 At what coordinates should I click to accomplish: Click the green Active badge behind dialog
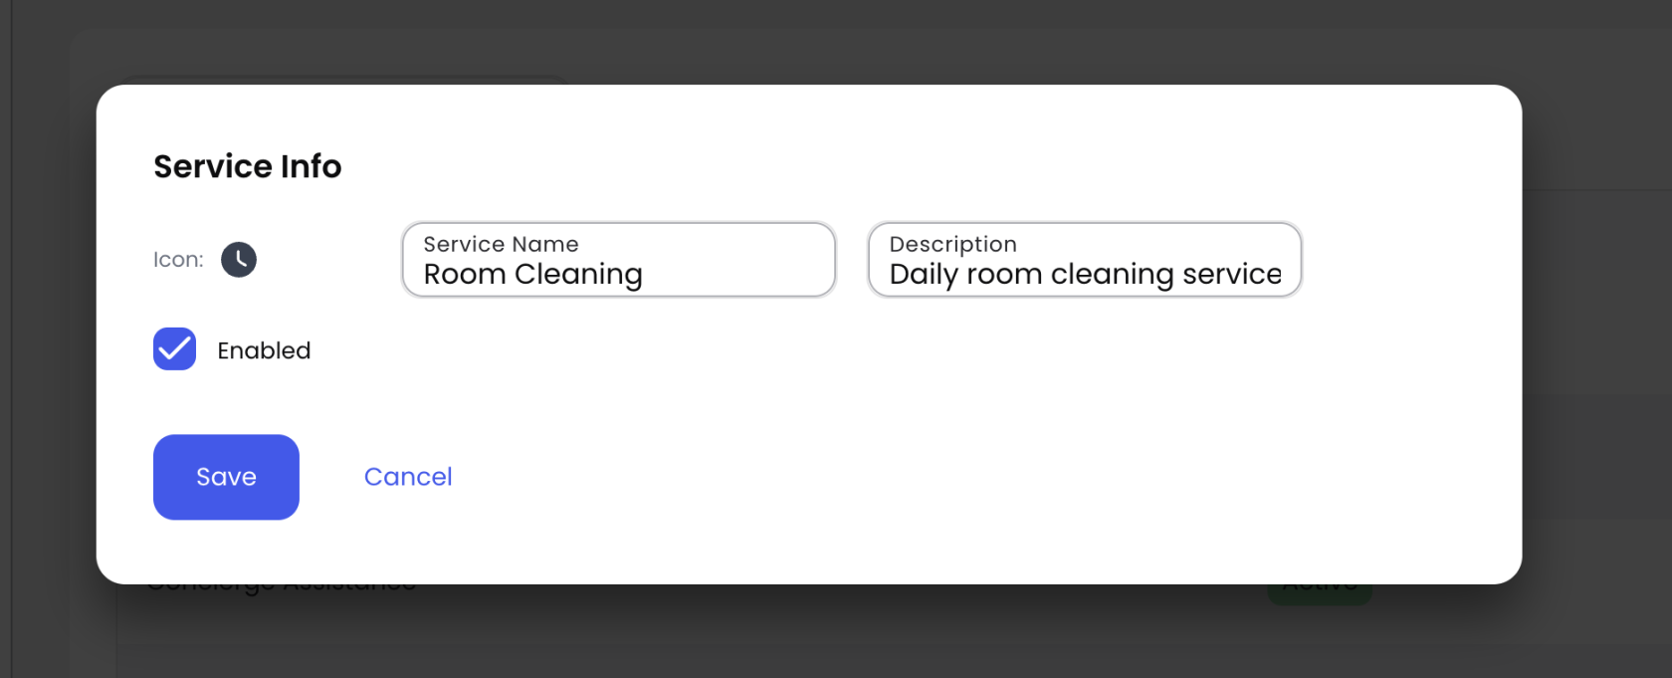[1320, 592]
